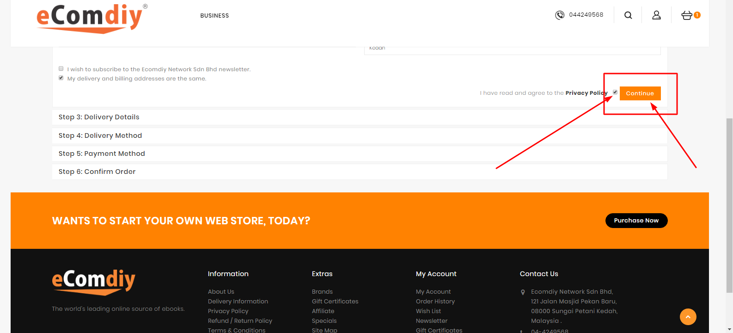Click the eComdiy logo in footer
This screenshot has width=733, height=333.
(x=93, y=282)
